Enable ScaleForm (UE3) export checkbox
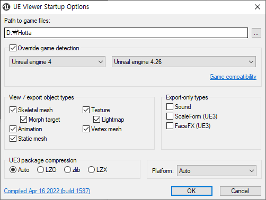This screenshot has height=200, width=266. click(x=170, y=116)
